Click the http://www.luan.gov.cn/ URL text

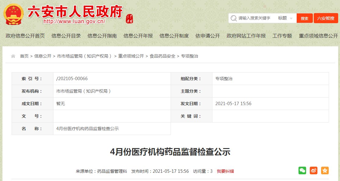click(74, 21)
